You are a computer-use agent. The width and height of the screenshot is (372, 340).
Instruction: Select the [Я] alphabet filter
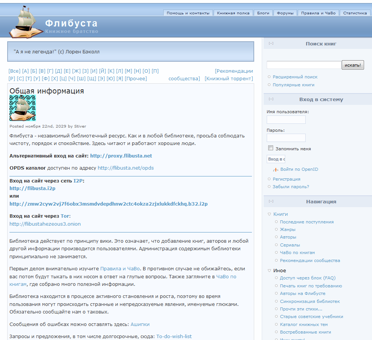[120, 79]
